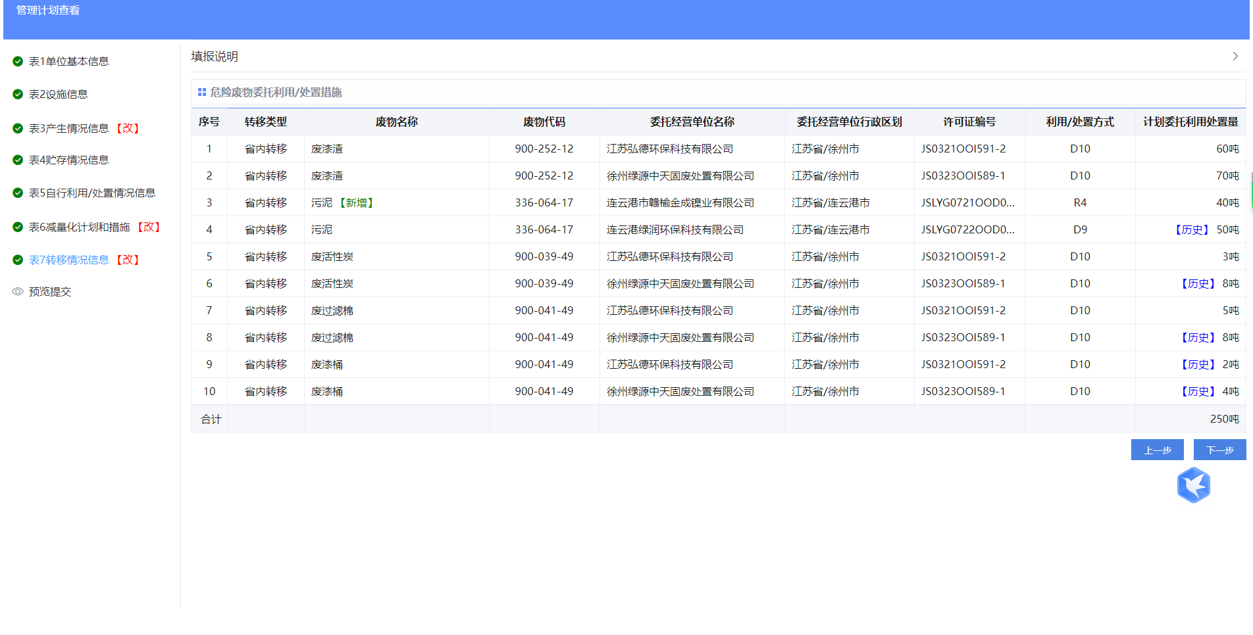Click the 许可证编号 column header

(x=969, y=122)
